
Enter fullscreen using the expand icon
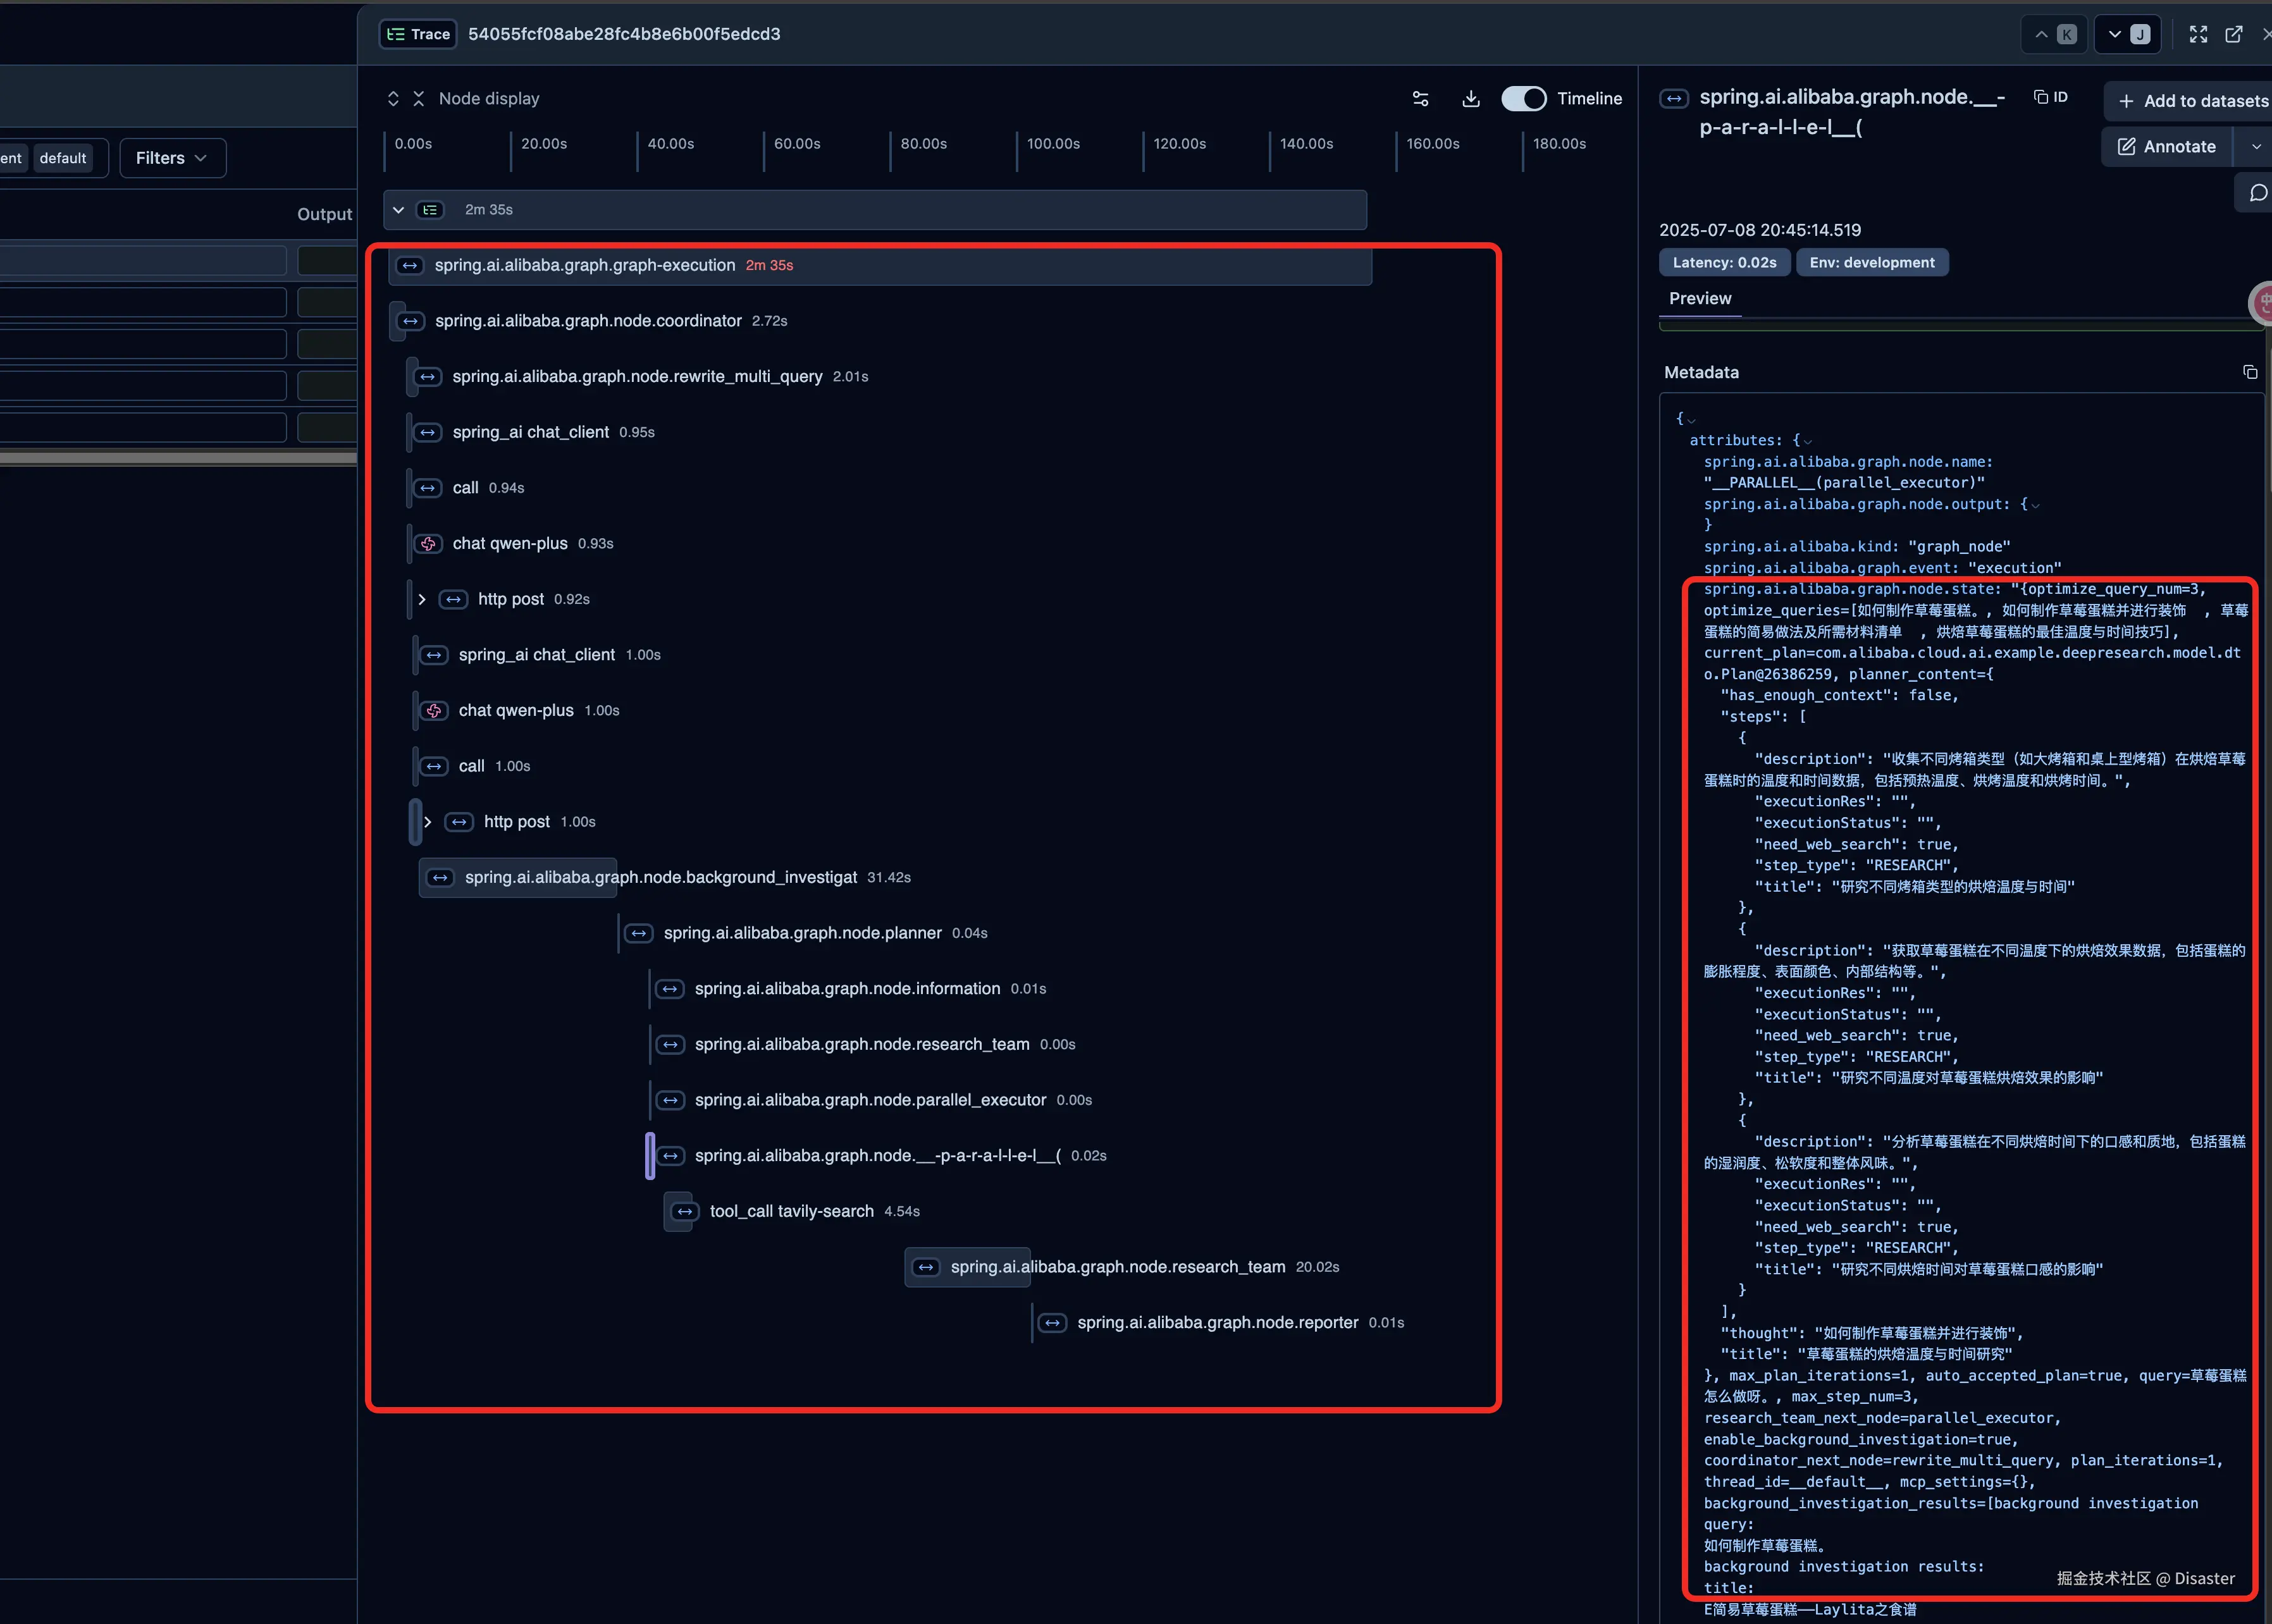click(x=2198, y=34)
